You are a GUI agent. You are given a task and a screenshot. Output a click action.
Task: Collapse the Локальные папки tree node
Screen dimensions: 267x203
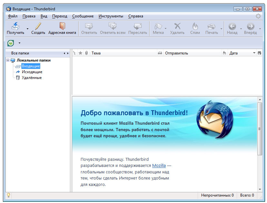[x=8, y=60]
